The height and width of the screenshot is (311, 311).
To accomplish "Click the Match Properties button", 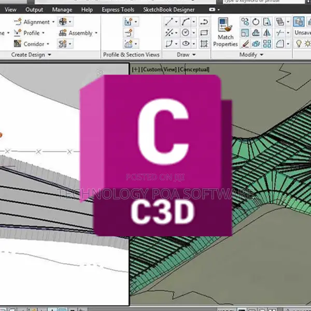I will coord(225,33).
